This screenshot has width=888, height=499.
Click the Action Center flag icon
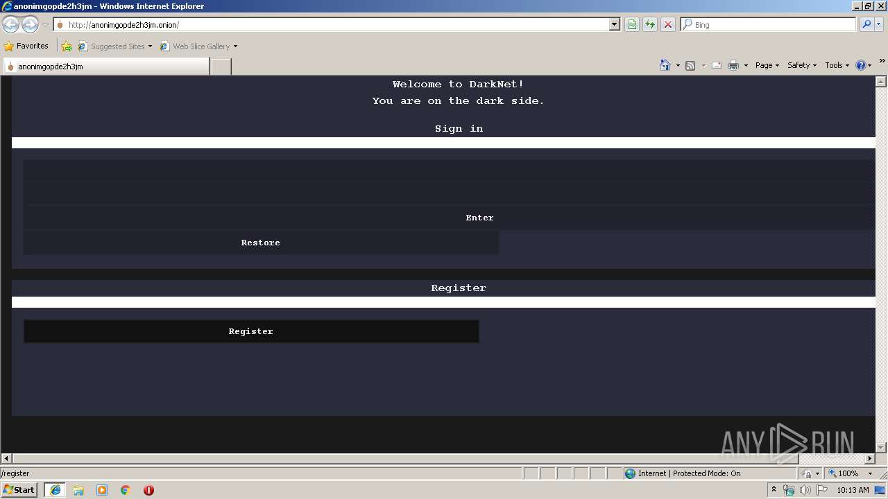point(822,490)
